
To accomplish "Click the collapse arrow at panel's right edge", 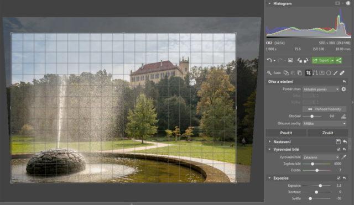I will pos(353,102).
